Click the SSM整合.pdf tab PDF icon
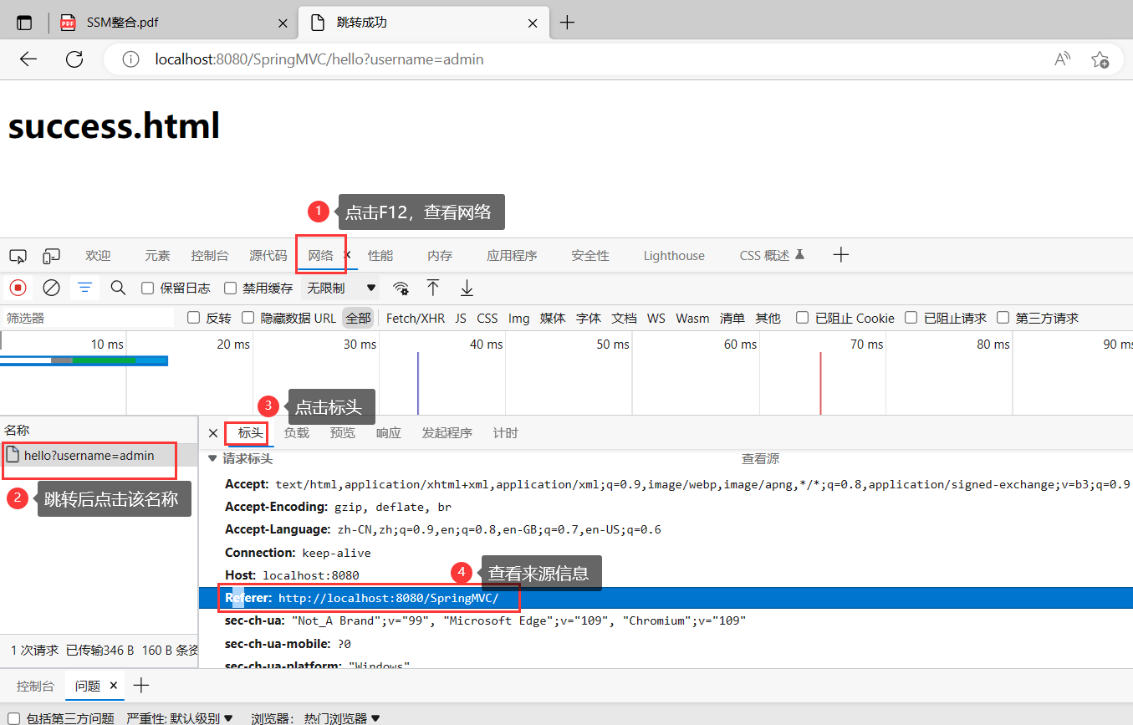1133x725 pixels. click(68, 23)
